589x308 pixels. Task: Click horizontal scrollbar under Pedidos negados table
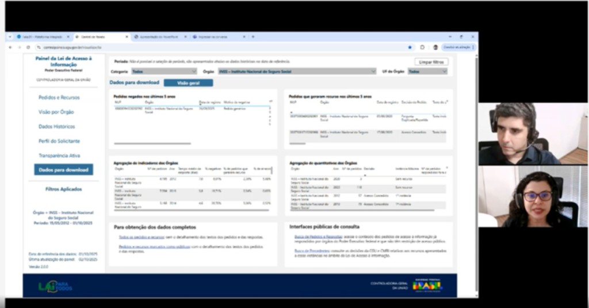[x=152, y=143]
